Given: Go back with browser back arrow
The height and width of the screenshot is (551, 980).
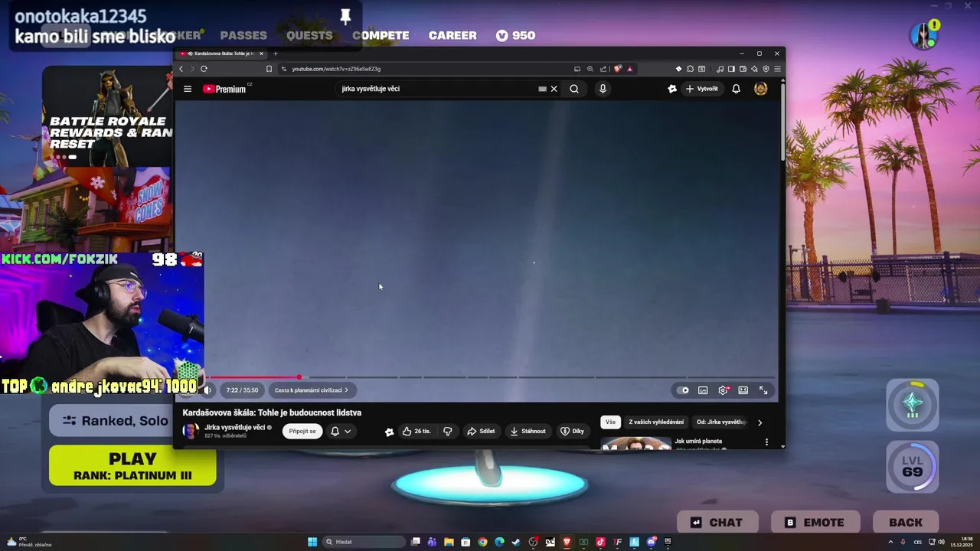Looking at the screenshot, I should pos(181,69).
